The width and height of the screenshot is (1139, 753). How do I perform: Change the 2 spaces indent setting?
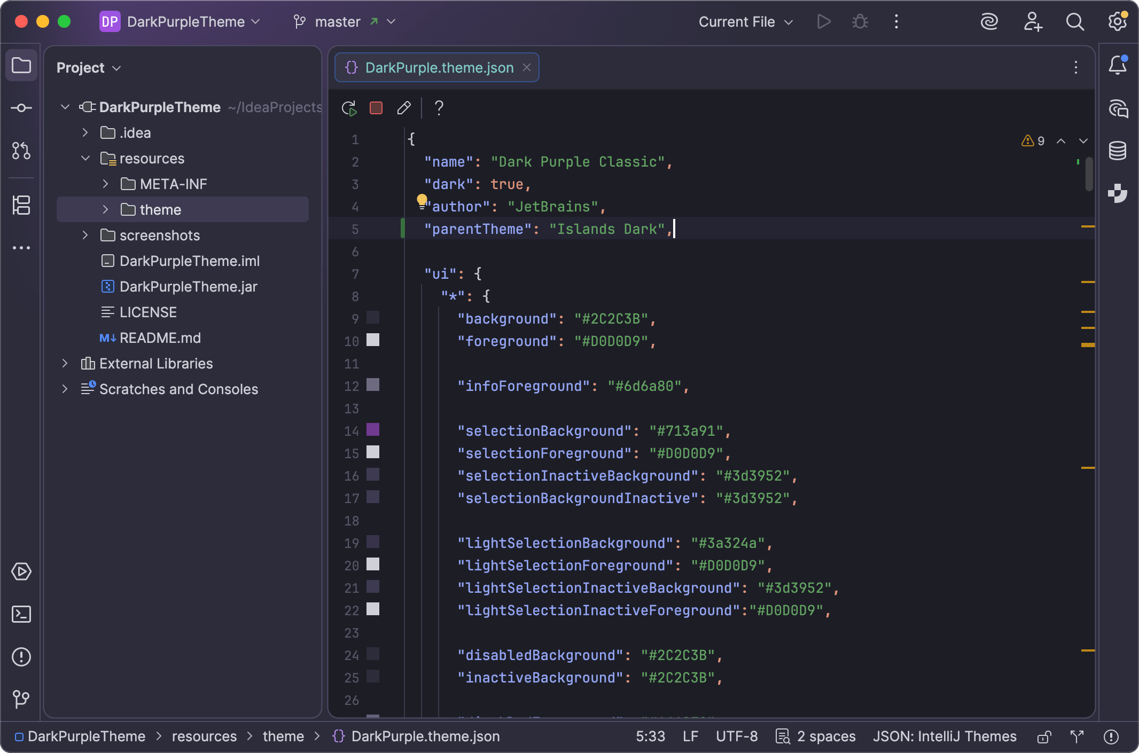824,736
